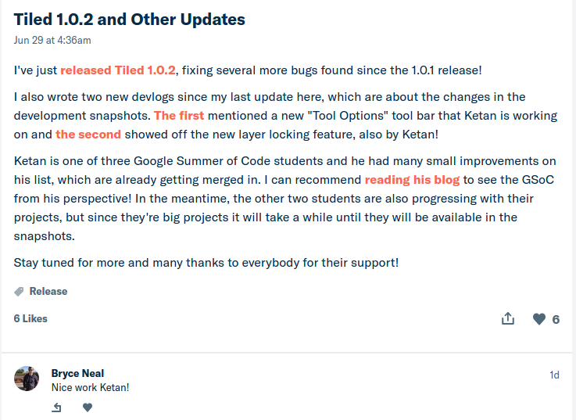Click the Release tag label
The width and height of the screenshot is (576, 420).
(x=48, y=291)
